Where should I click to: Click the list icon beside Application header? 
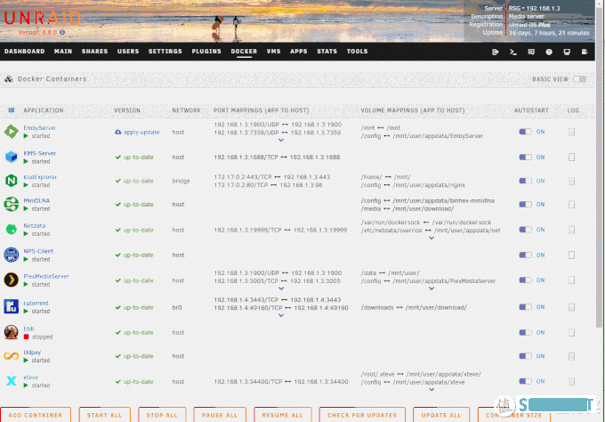tap(12, 110)
